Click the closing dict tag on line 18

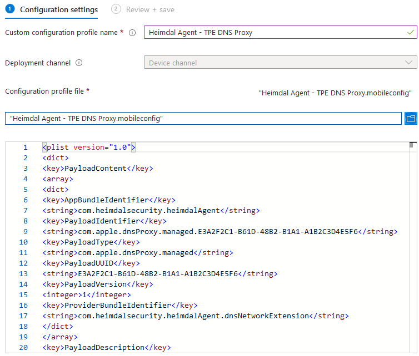(x=57, y=327)
